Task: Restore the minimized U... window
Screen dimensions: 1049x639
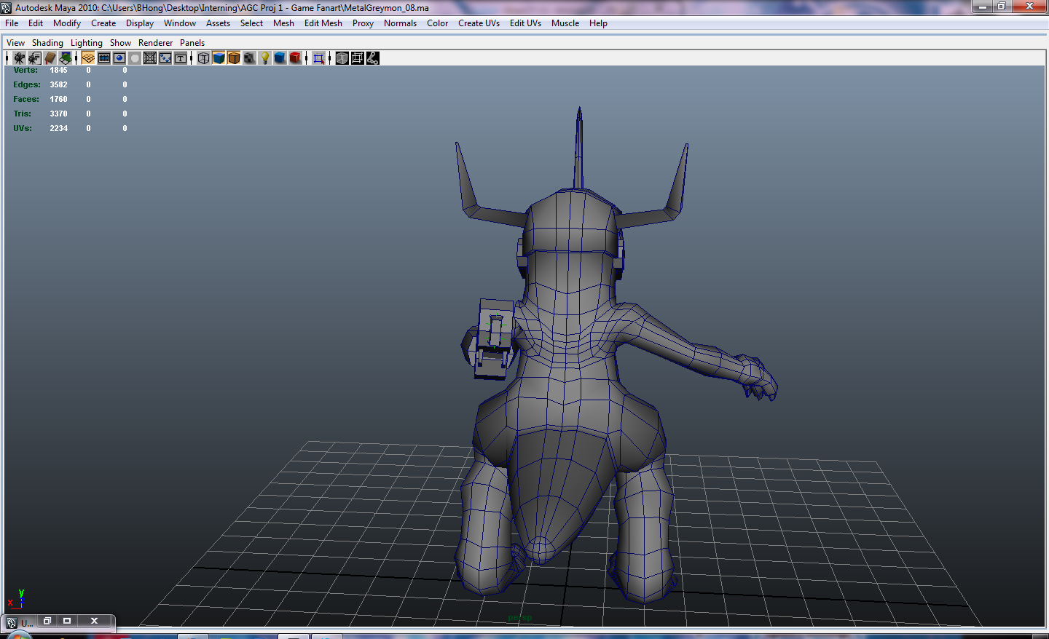Action: 47,621
